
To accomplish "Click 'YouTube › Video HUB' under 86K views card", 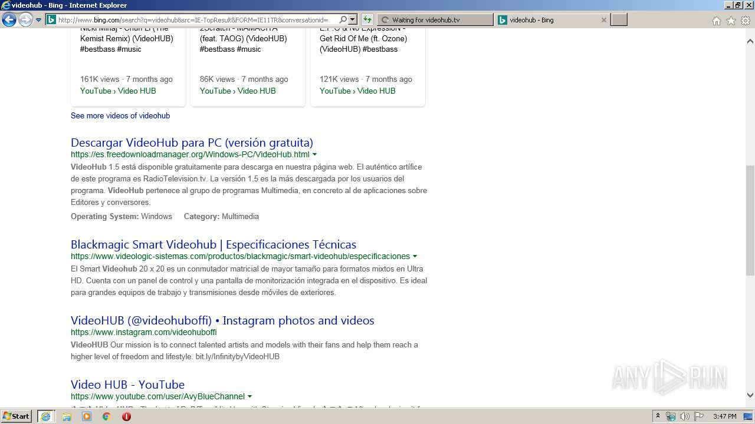I will pos(238,91).
